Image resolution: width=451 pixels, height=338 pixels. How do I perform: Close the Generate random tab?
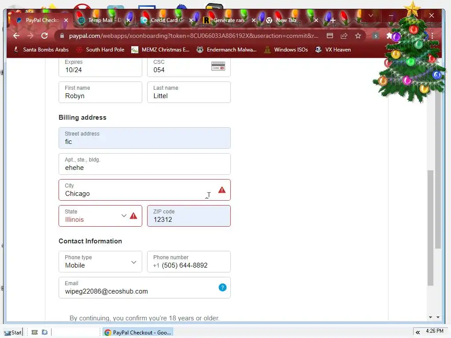[253, 20]
